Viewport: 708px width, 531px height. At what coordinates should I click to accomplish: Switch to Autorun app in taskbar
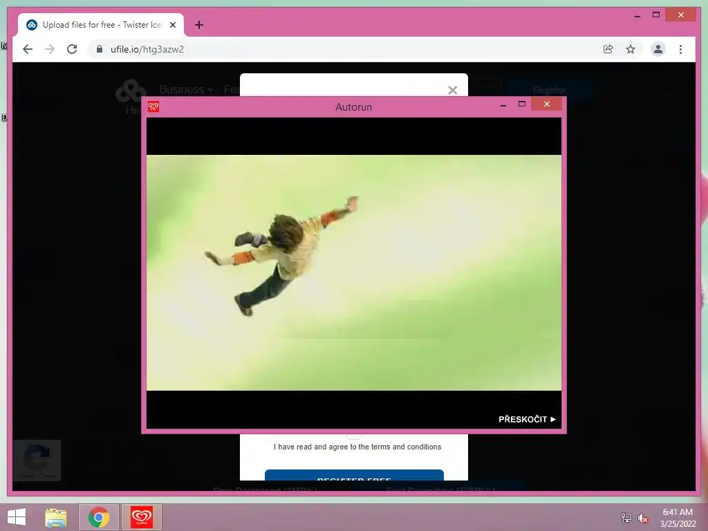point(141,517)
